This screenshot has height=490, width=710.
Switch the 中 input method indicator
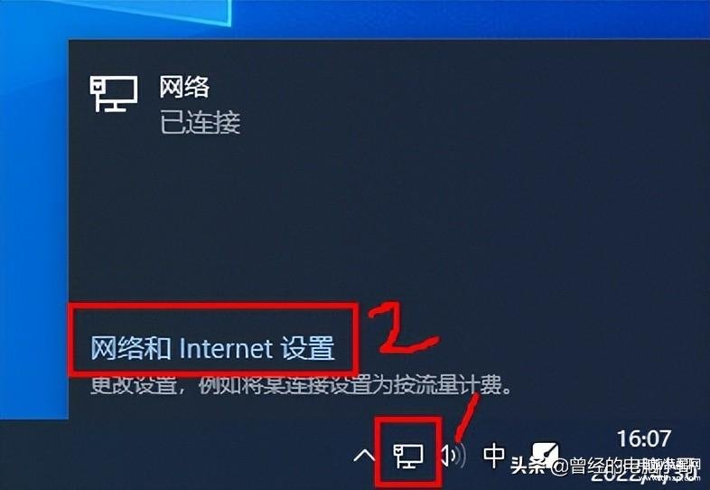(494, 456)
